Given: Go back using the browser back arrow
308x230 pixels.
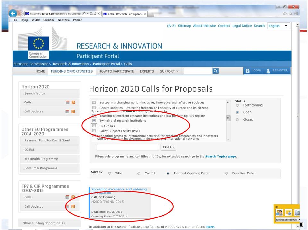Looking at the screenshot, I should pos(13,13).
